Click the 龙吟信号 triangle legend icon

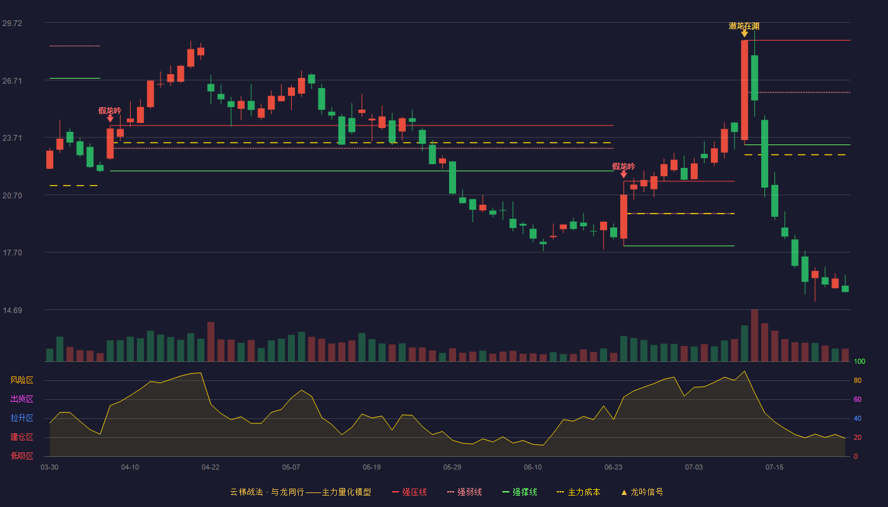624,492
